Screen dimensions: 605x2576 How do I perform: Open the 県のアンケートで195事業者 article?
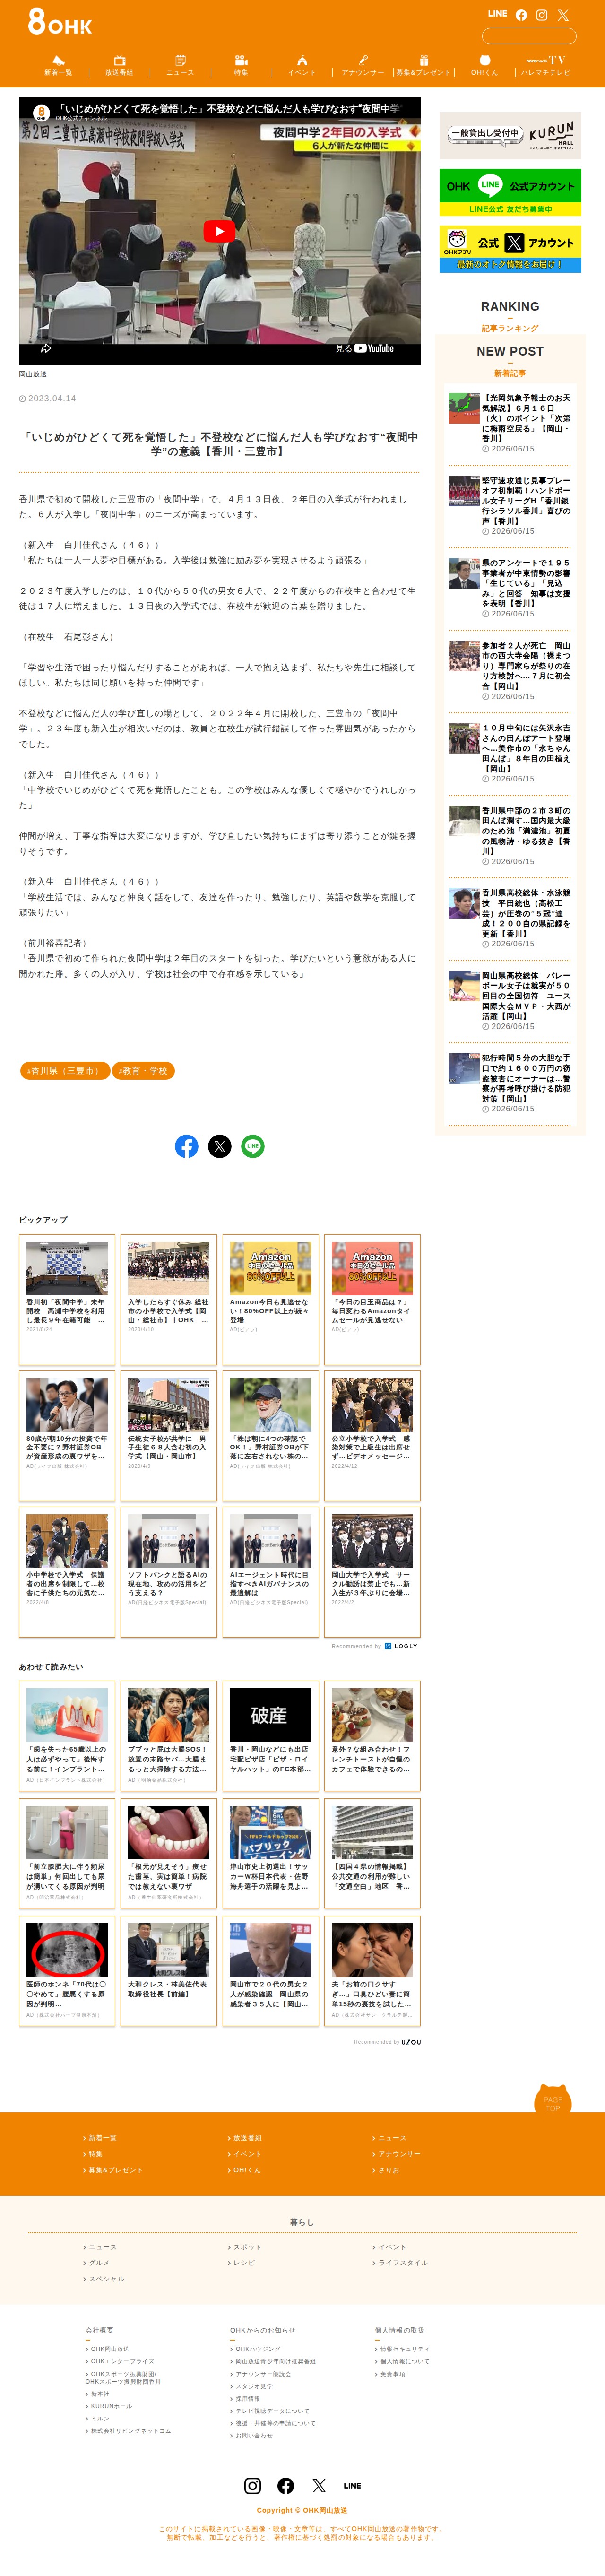click(x=510, y=588)
